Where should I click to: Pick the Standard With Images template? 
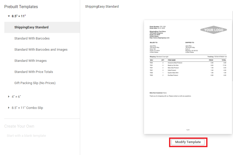[30, 61]
